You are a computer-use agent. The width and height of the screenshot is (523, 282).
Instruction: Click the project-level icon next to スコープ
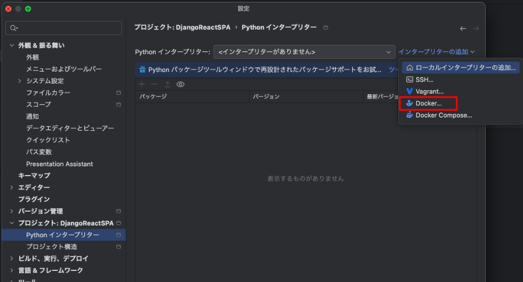pyautogui.click(x=119, y=105)
